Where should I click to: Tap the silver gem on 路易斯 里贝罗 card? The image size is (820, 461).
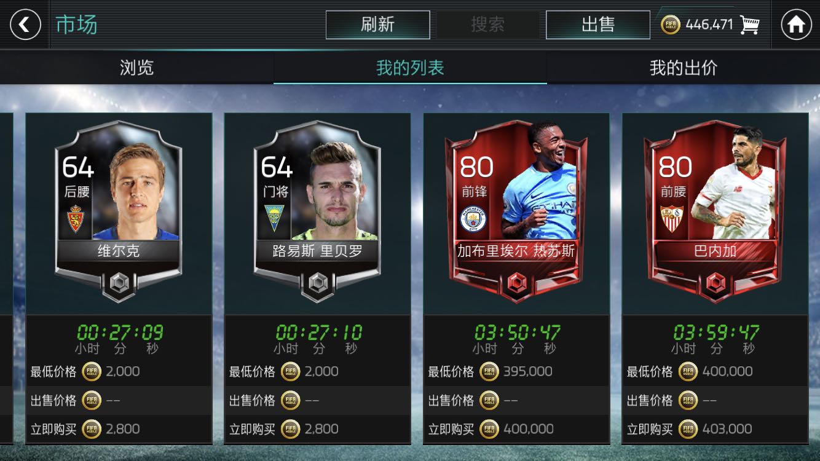pos(317,283)
